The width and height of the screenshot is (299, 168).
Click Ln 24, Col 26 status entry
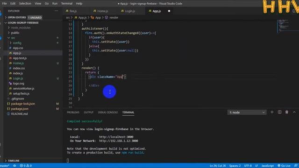[218, 166]
